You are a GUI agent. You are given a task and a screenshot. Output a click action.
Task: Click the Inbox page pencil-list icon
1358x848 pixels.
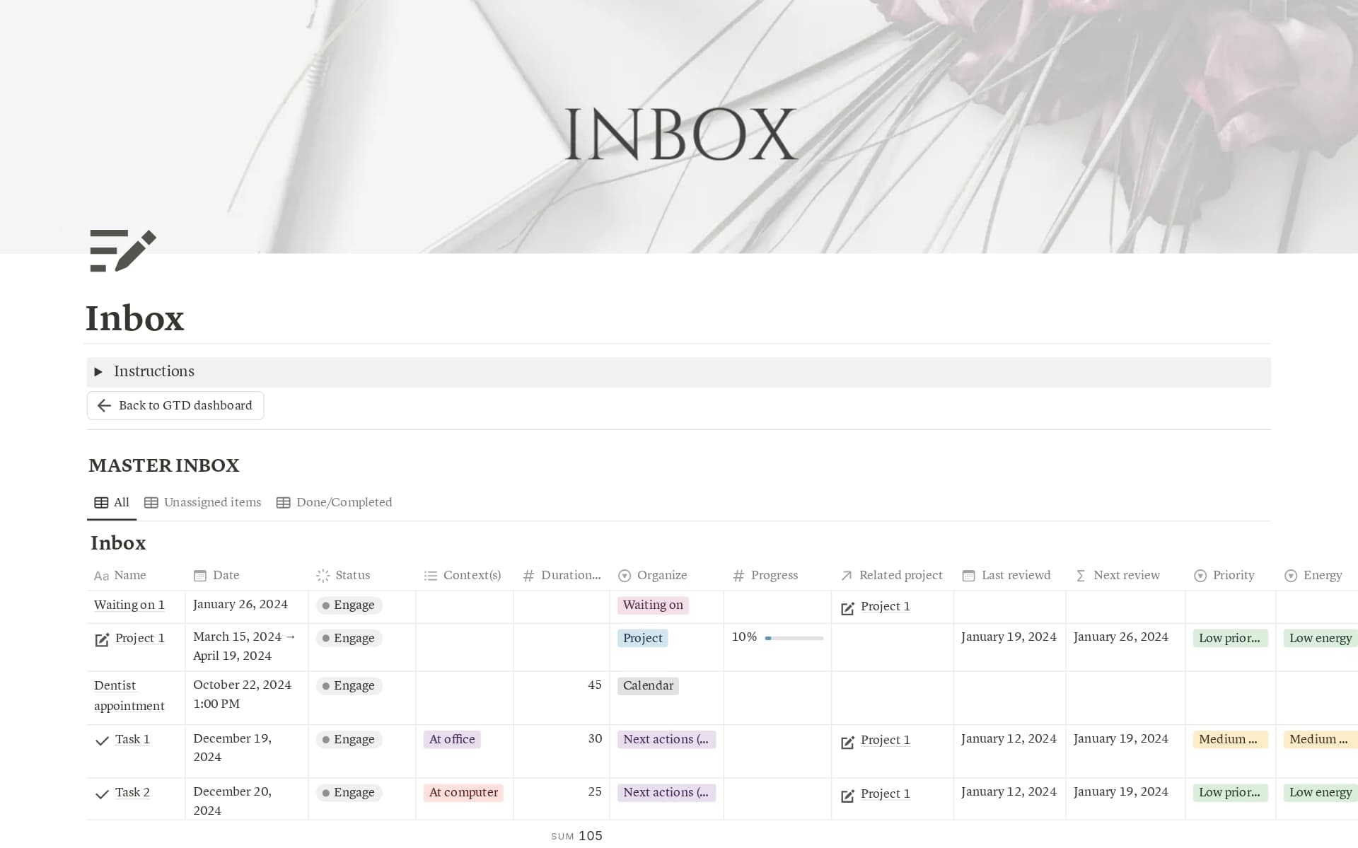click(x=123, y=250)
